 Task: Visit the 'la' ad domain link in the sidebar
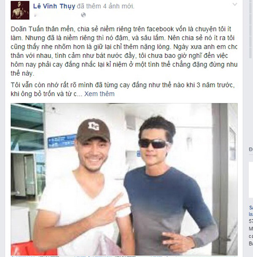tap(251, 214)
